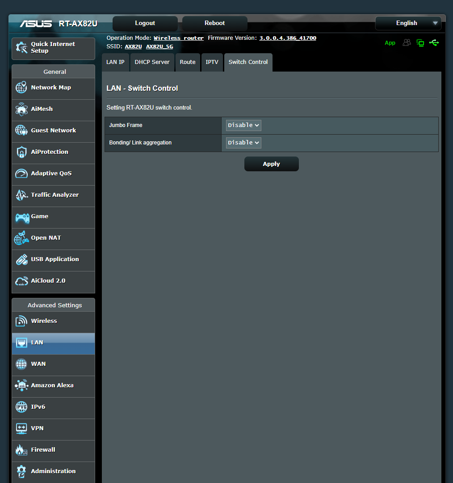Select the Switch Control tab
453x483 pixels.
click(x=248, y=62)
